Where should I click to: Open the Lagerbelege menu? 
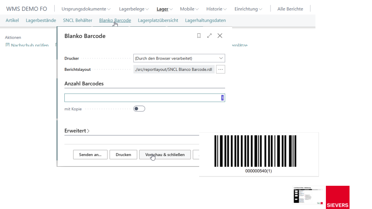click(134, 9)
